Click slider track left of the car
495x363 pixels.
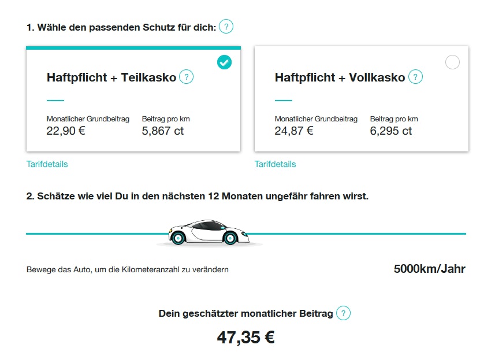pos(92,234)
